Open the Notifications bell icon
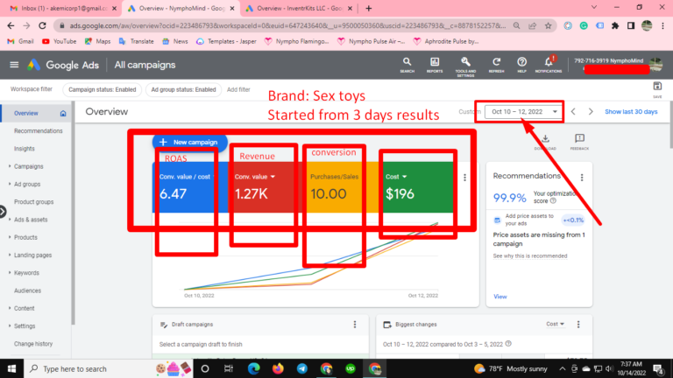The height and width of the screenshot is (378, 673). pyautogui.click(x=549, y=62)
